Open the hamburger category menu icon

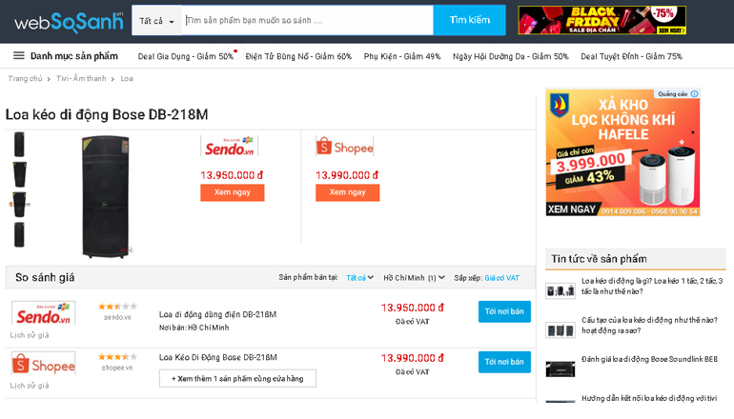19,56
